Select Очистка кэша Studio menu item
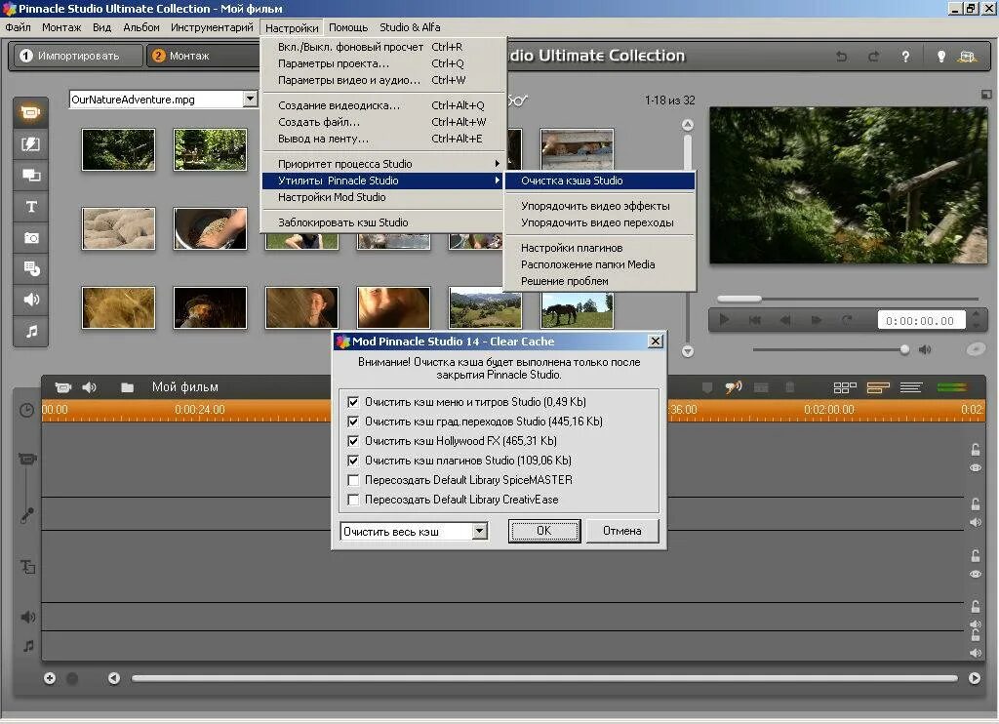Image resolution: width=999 pixels, height=724 pixels. 600,181
